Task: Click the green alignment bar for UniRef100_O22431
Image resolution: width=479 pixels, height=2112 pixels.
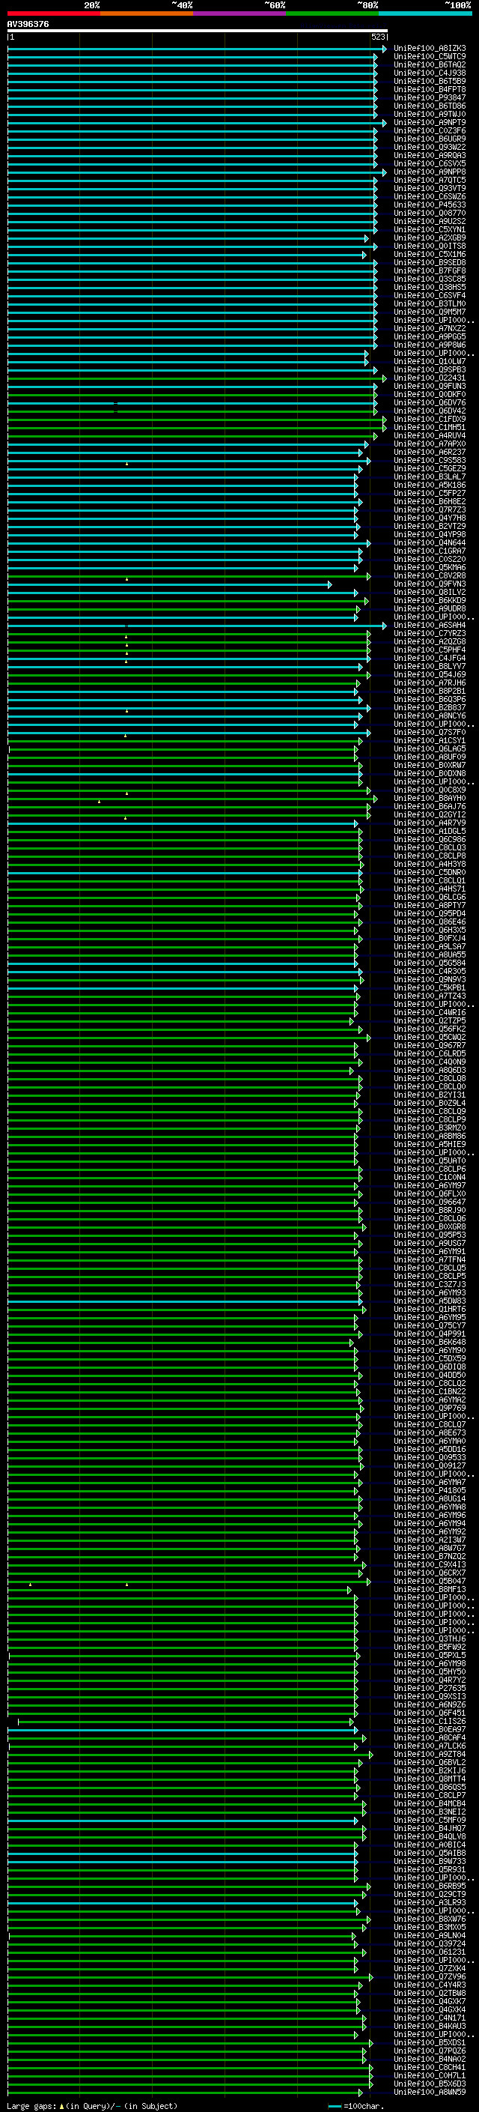Action: (198, 378)
